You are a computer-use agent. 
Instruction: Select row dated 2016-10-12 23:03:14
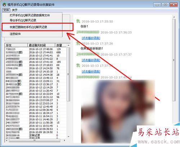36,104
